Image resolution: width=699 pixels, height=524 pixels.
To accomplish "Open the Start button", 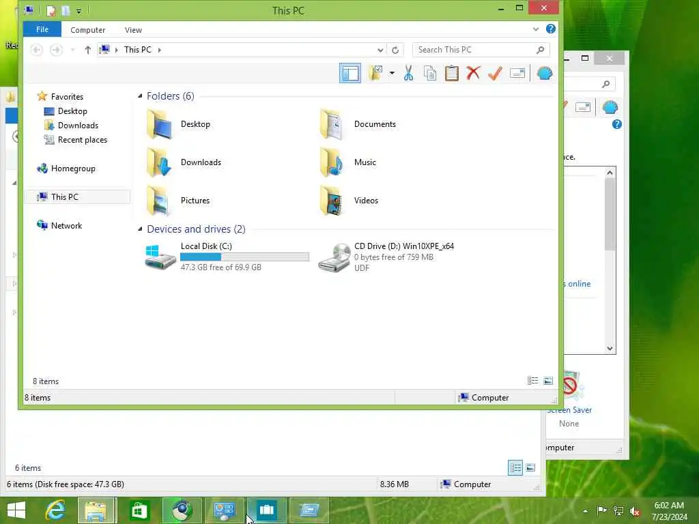I will point(16,510).
